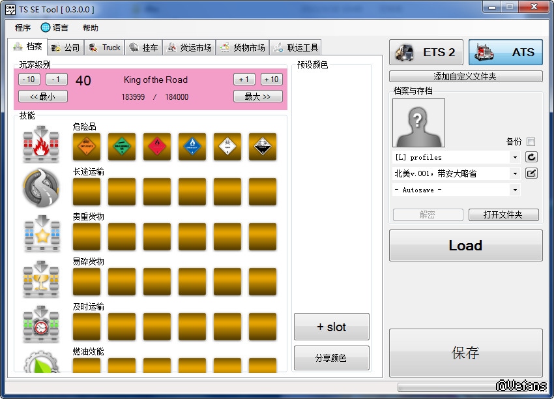This screenshot has width=554, height=399.
Task: Switch to the 货运市场 tab
Action: tap(190, 48)
